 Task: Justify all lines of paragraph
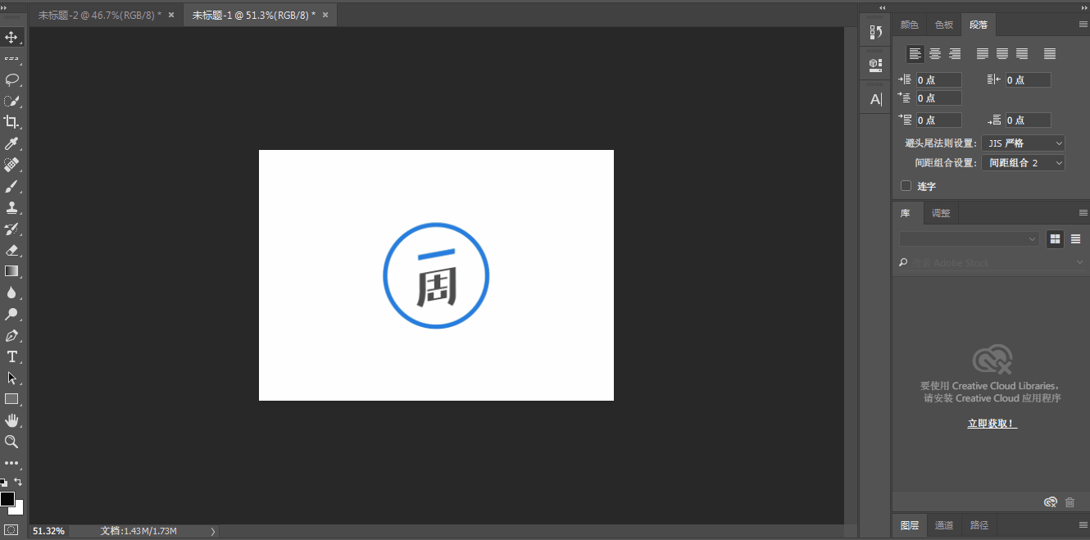click(1050, 54)
